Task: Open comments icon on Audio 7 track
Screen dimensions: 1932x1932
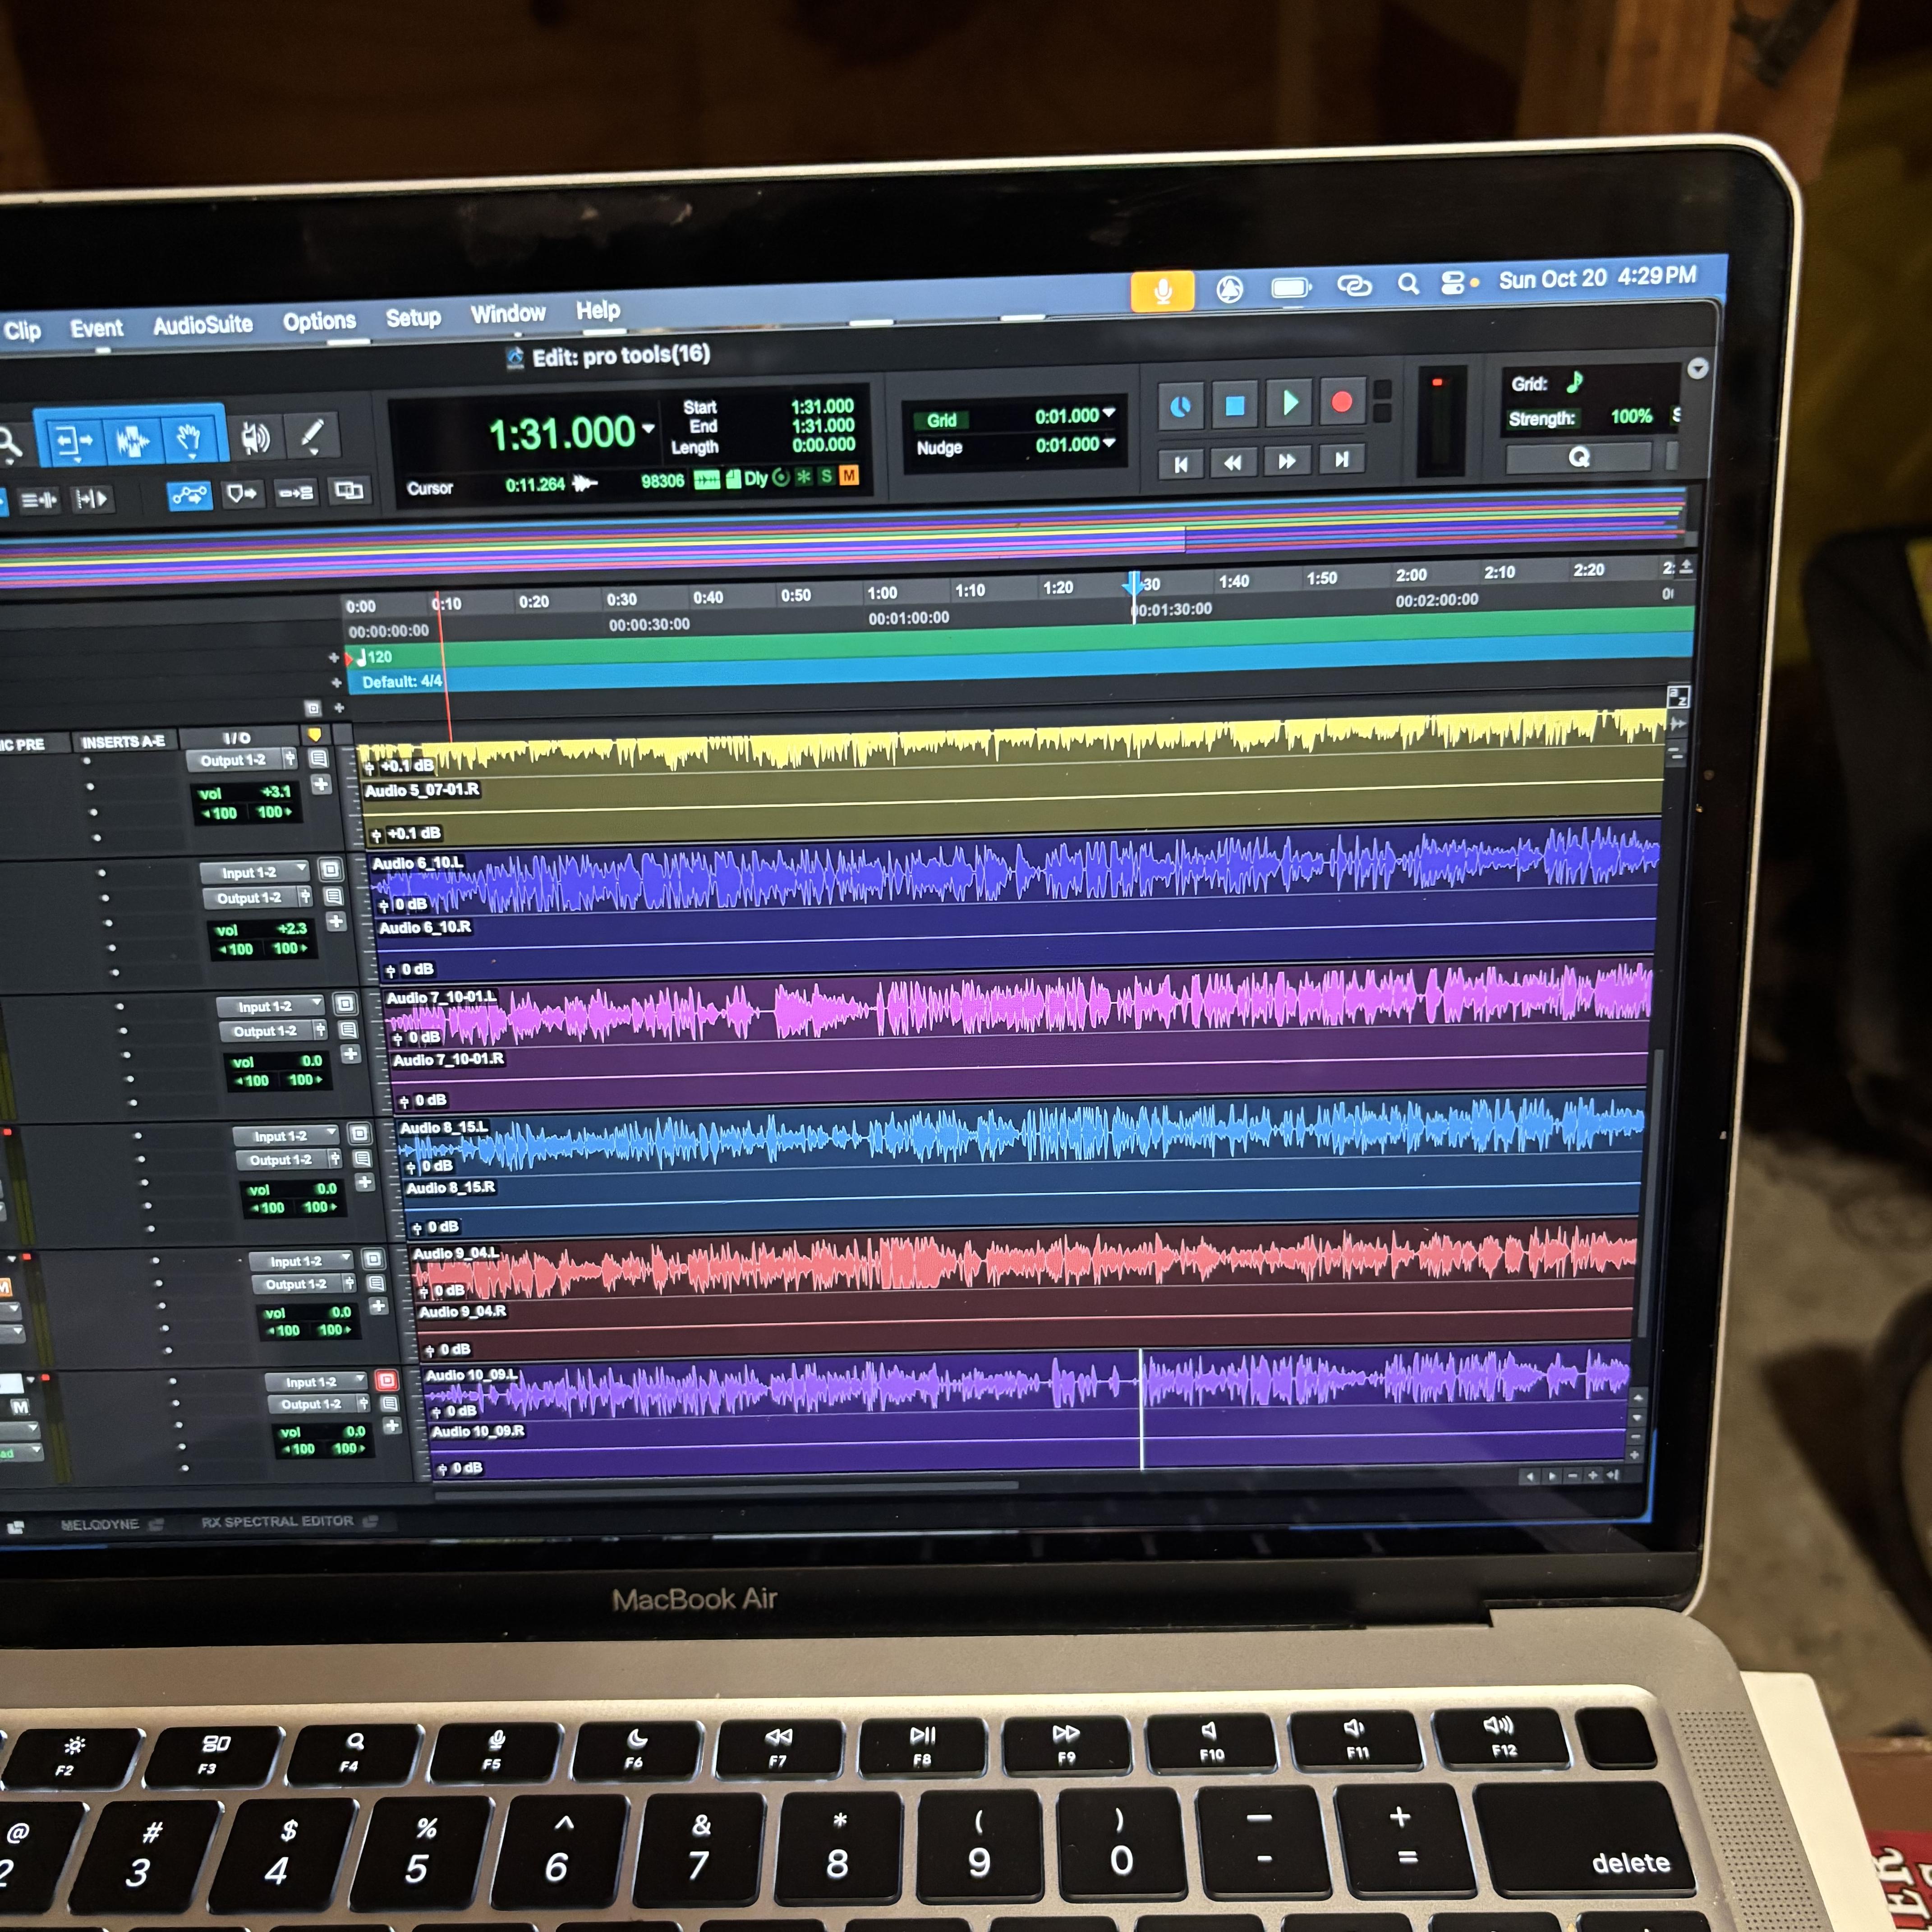Action: (x=348, y=1029)
